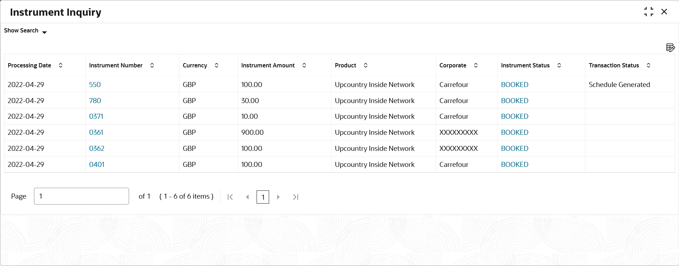Open instrument number 550 link
The width and height of the screenshot is (679, 266).
(95, 85)
